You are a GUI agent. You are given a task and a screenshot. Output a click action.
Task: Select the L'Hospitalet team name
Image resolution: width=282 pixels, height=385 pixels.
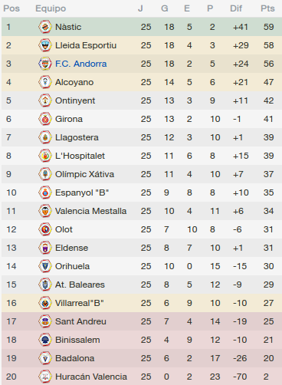coord(80,156)
